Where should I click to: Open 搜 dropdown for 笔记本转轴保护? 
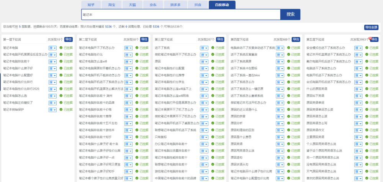coord(52,110)
